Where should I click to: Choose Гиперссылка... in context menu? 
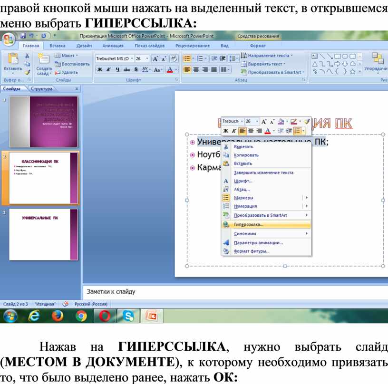tap(266, 224)
